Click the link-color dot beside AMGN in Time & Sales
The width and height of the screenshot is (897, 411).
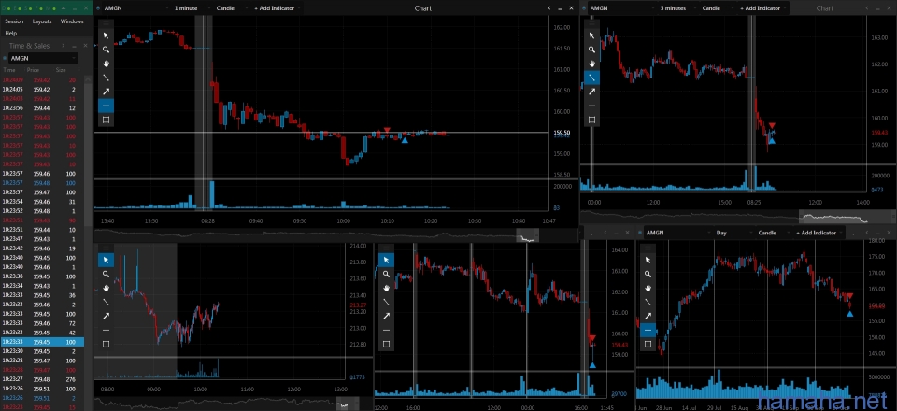pos(5,58)
